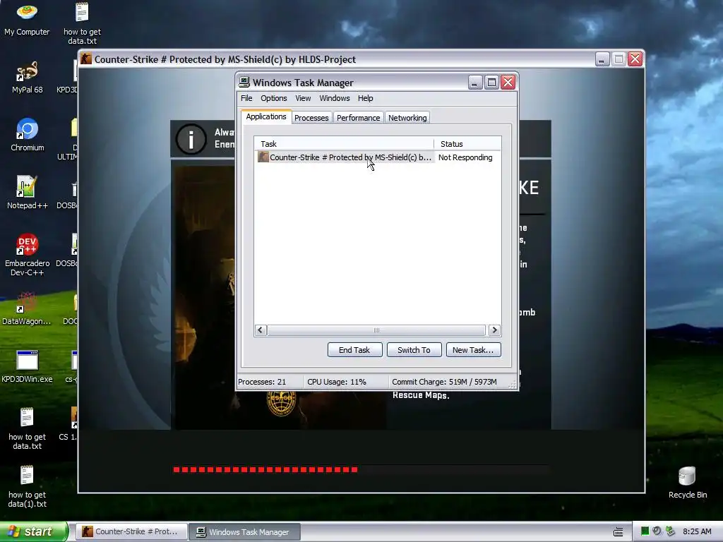The width and height of the screenshot is (723, 542).
Task: Open My Computer desktop icon
Action: tap(27, 19)
